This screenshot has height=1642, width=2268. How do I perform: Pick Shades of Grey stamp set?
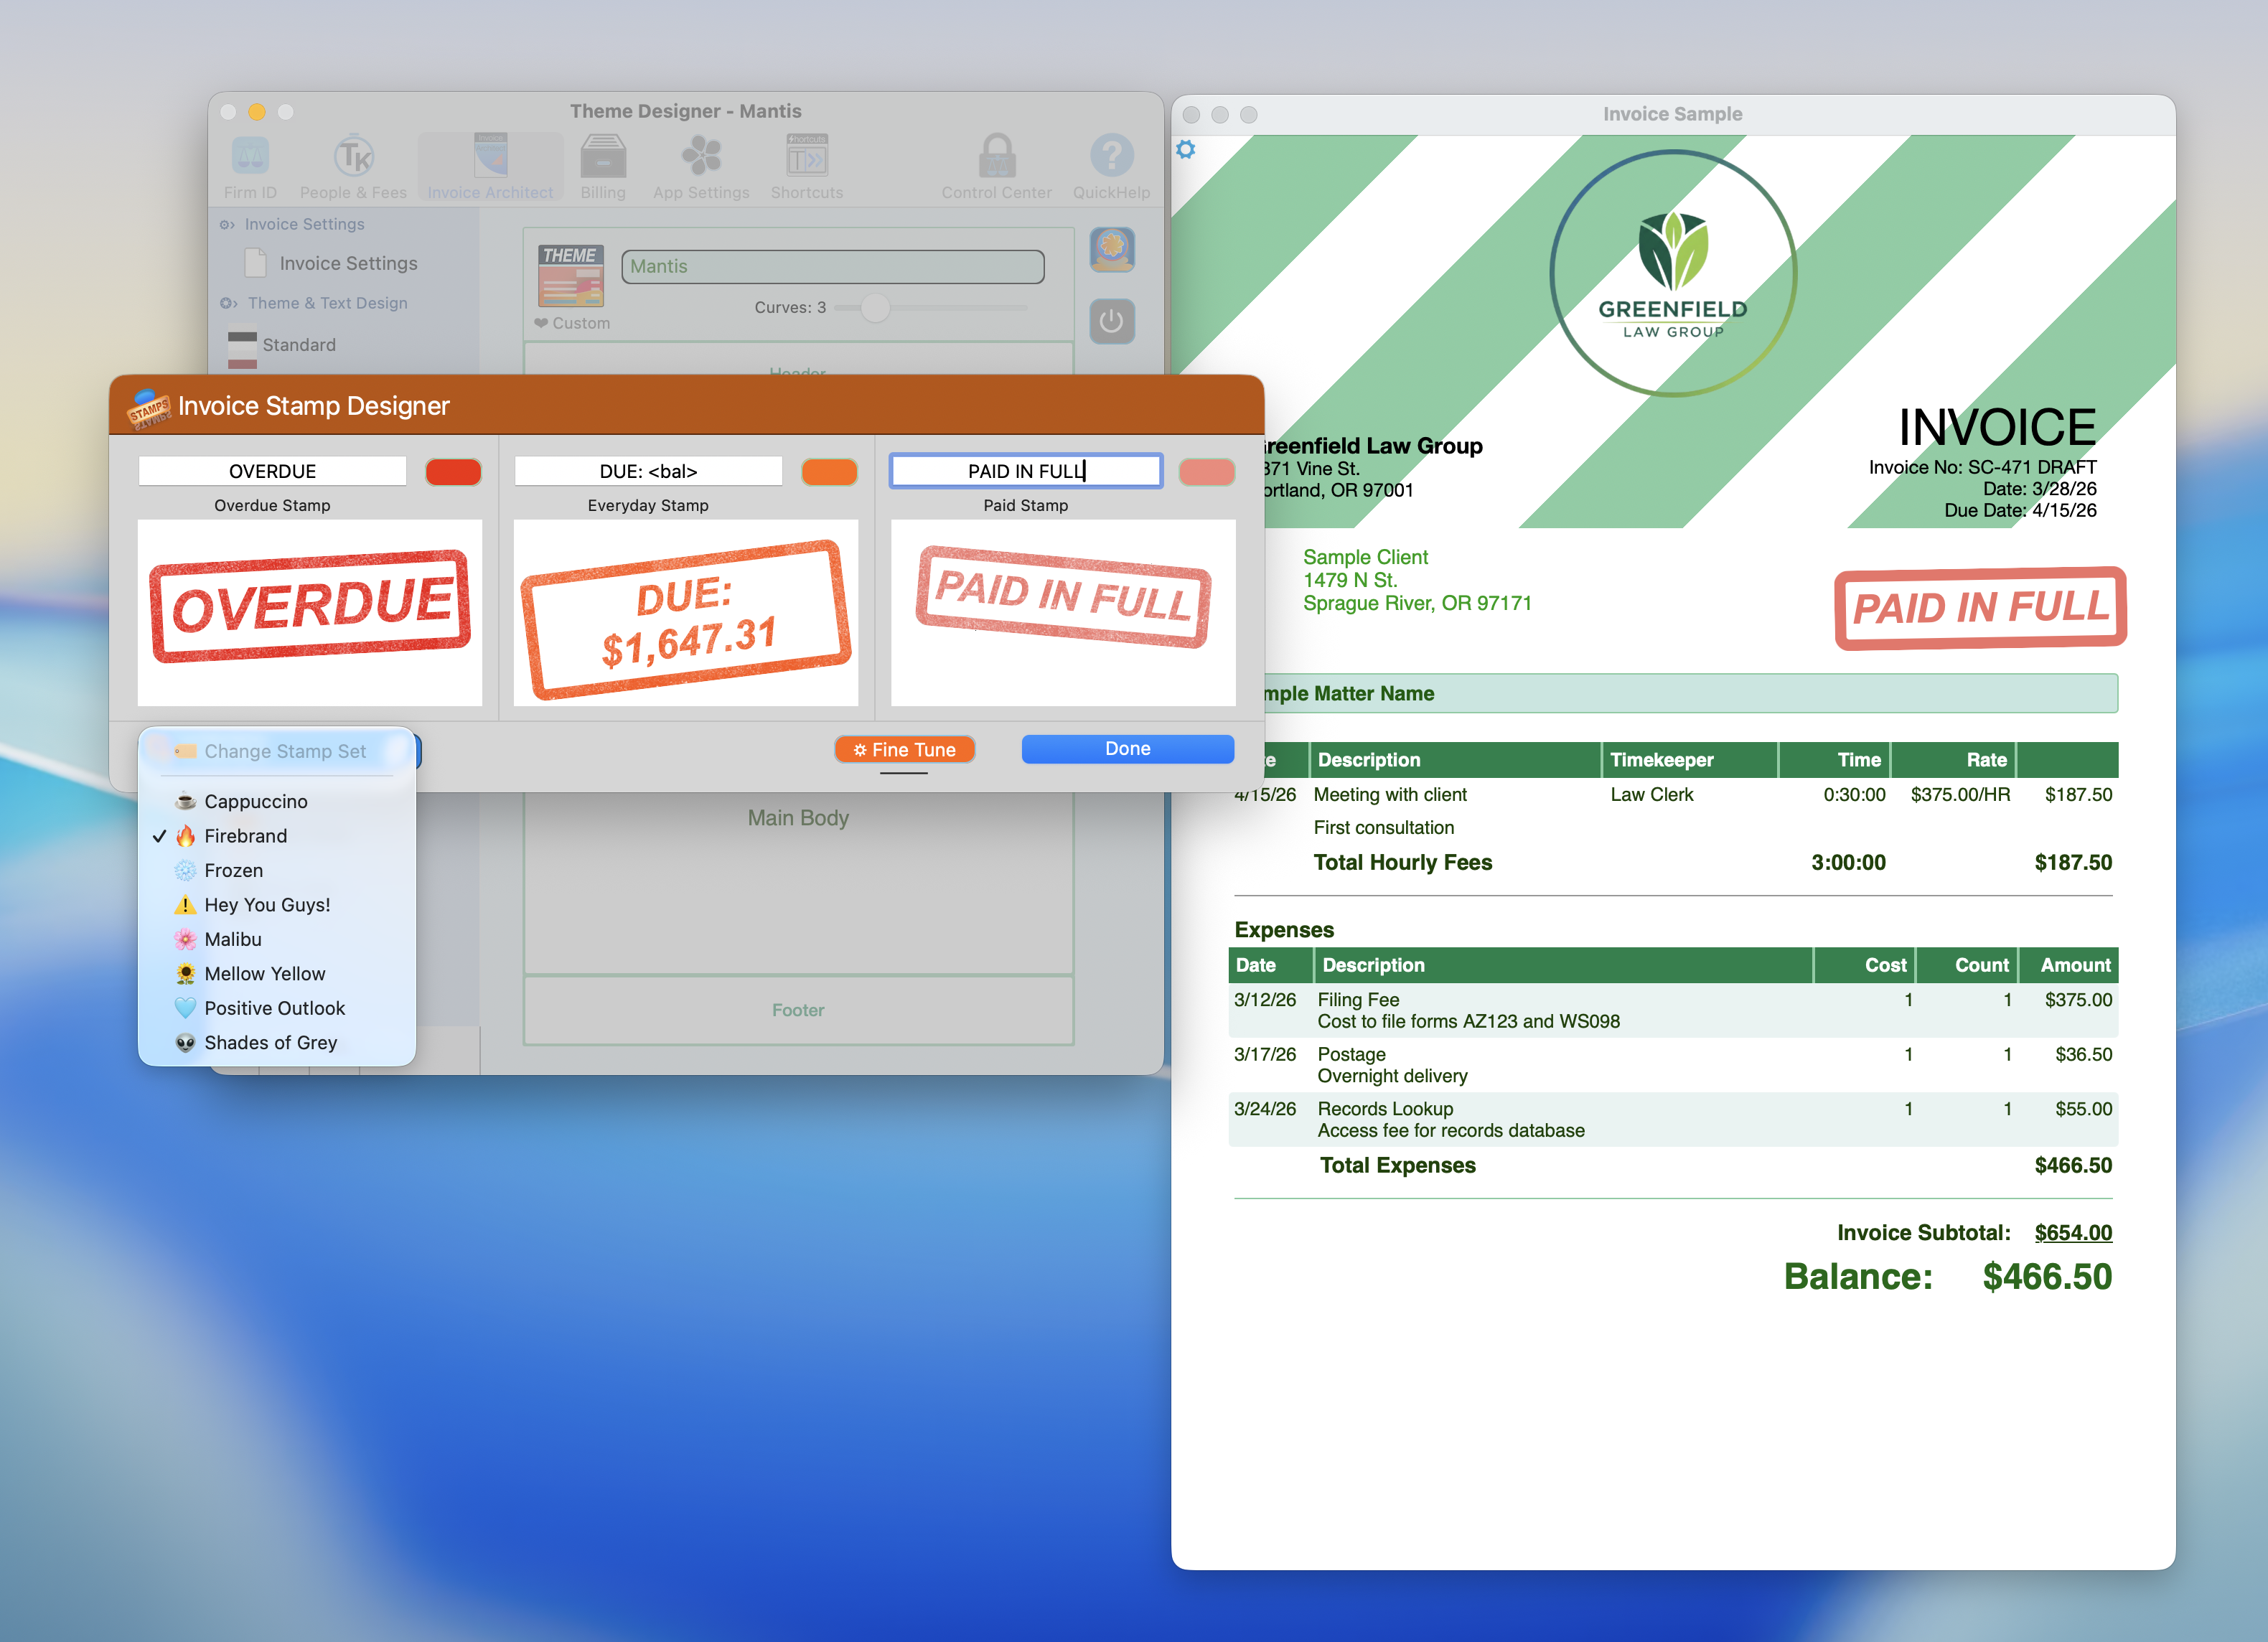[x=270, y=1043]
